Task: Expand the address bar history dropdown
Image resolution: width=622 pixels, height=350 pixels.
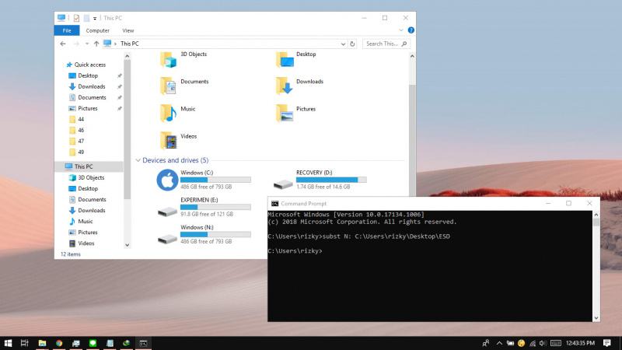Action: click(343, 44)
